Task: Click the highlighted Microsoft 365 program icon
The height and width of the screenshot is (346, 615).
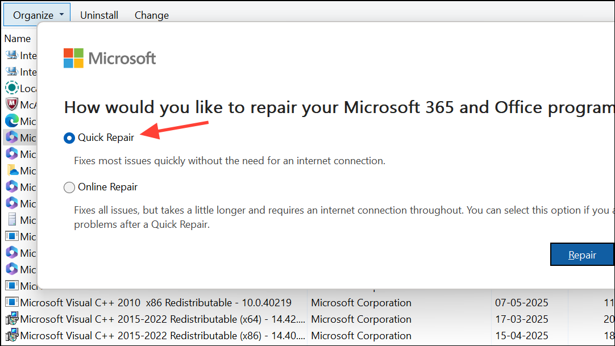Action: (x=11, y=137)
